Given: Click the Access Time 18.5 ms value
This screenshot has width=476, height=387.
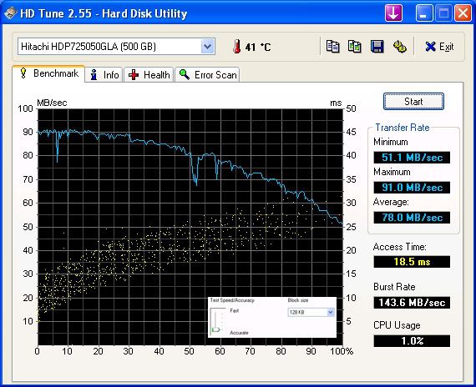Looking at the screenshot, I should (x=412, y=262).
